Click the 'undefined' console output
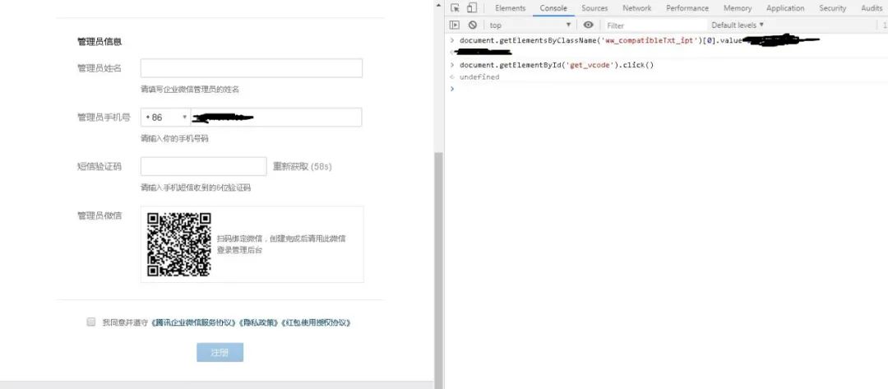 pos(479,77)
